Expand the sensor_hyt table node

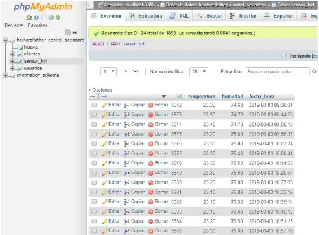pos(12,61)
